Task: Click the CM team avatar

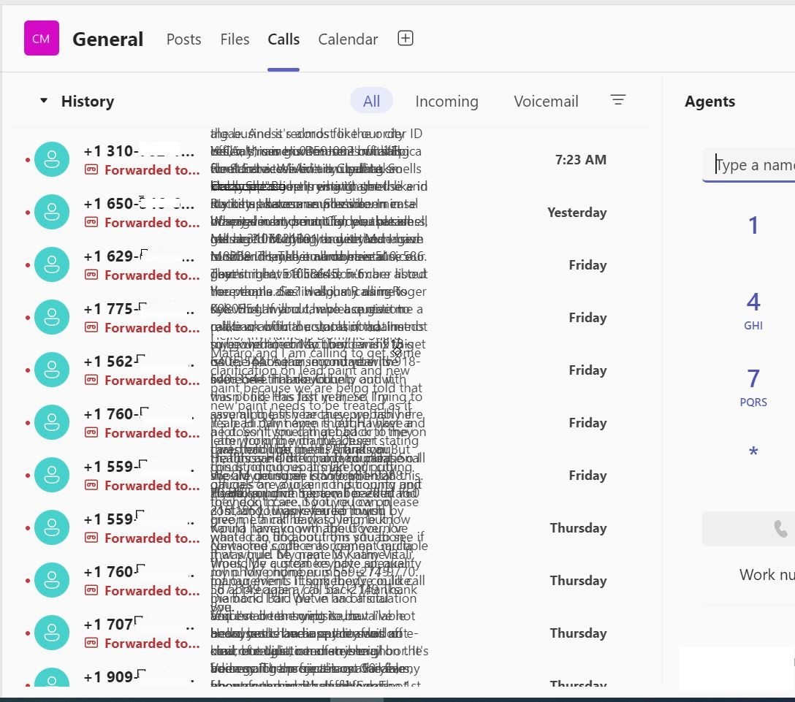Action: pyautogui.click(x=42, y=38)
